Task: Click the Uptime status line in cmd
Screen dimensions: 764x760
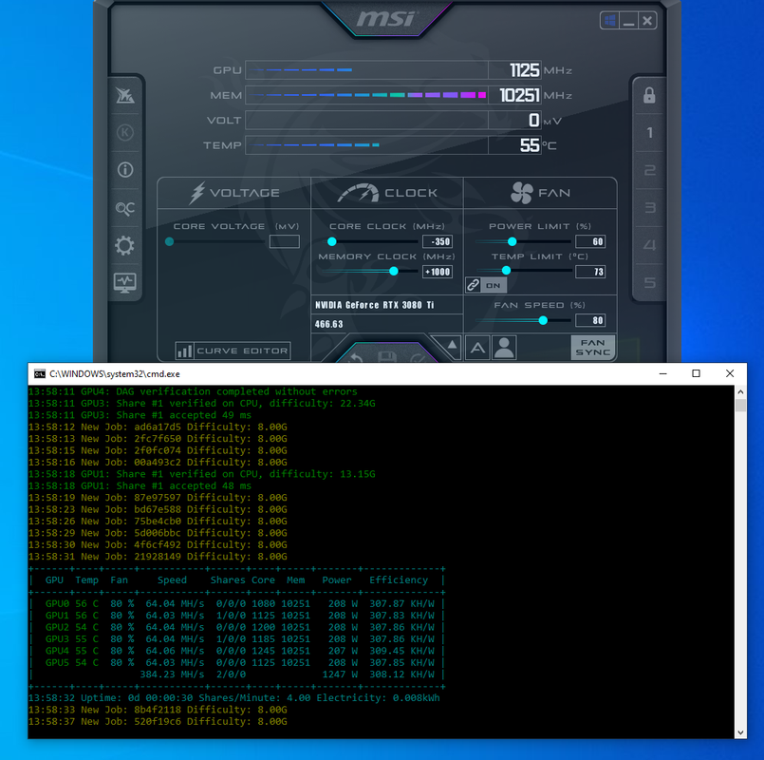Action: tap(233, 698)
